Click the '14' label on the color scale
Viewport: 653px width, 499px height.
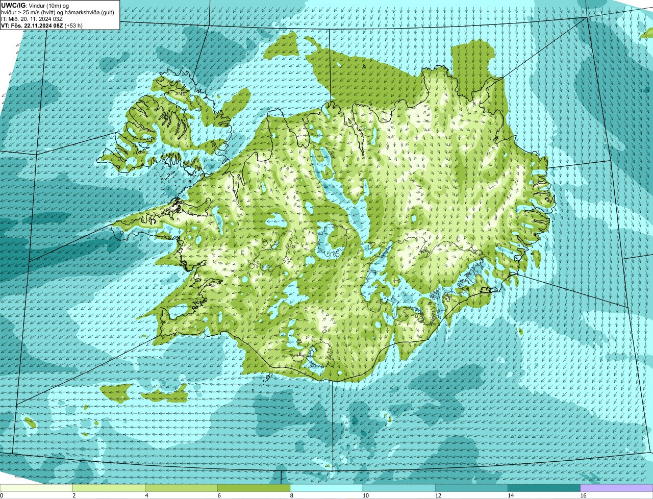click(510, 495)
